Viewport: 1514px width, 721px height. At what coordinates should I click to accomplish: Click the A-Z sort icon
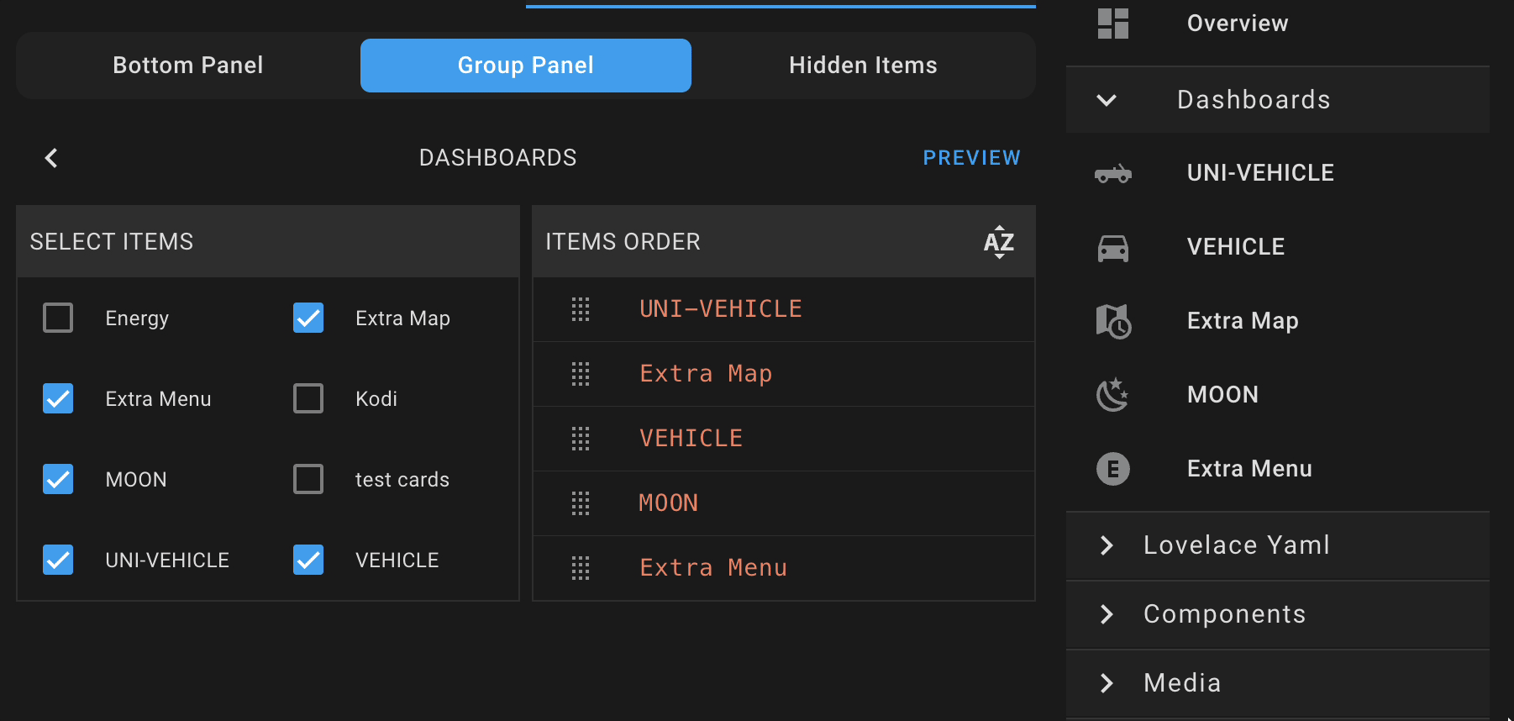[998, 242]
